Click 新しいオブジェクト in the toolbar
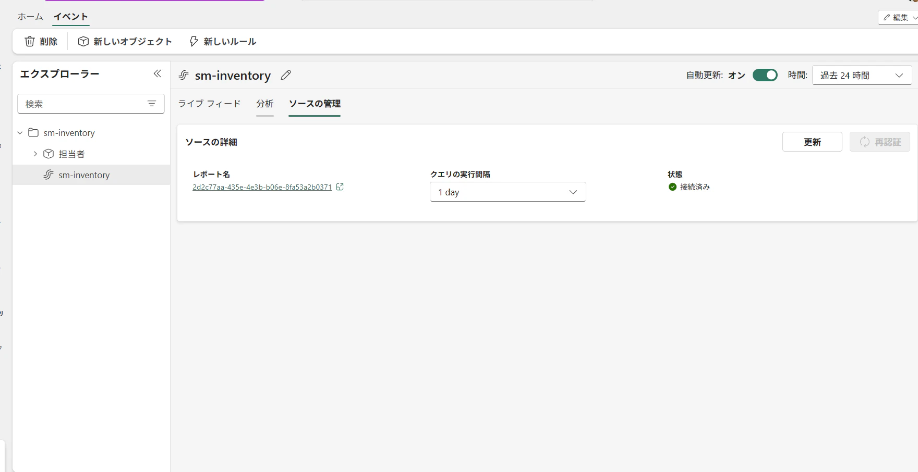This screenshot has height=472, width=918. coord(125,41)
